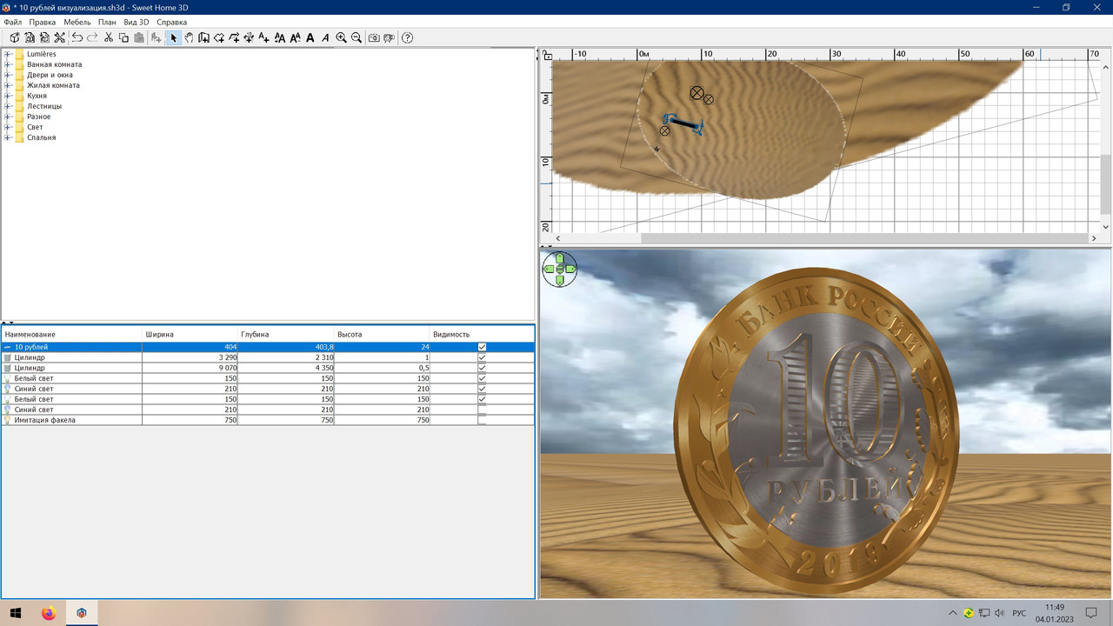Screen dimensions: 1113x626
Task: Activate the Pan hand tool
Action: (189, 38)
